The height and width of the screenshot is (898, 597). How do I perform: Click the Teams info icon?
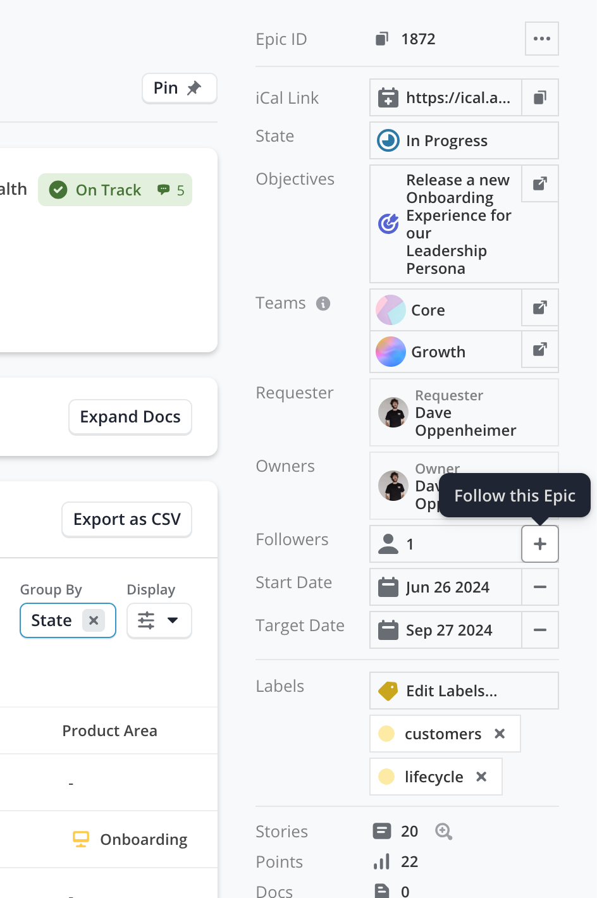pos(323,304)
